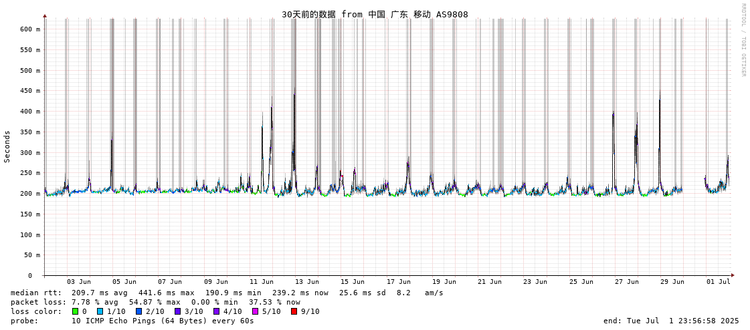Screen dimensions: 750x330
Task: Click the '239.2 ms now' value
Action: pos(300,293)
